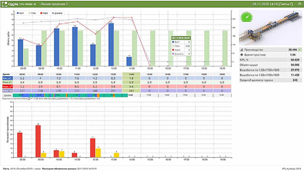Click the Гость user label in the footer

[x=6, y=169]
